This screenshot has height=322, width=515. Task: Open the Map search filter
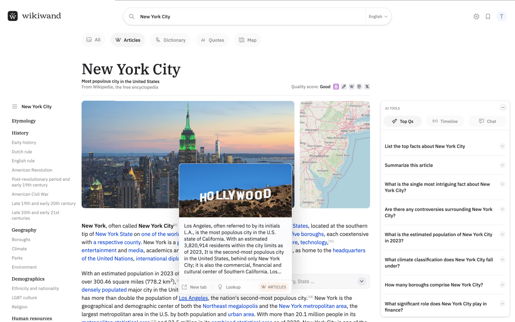247,40
